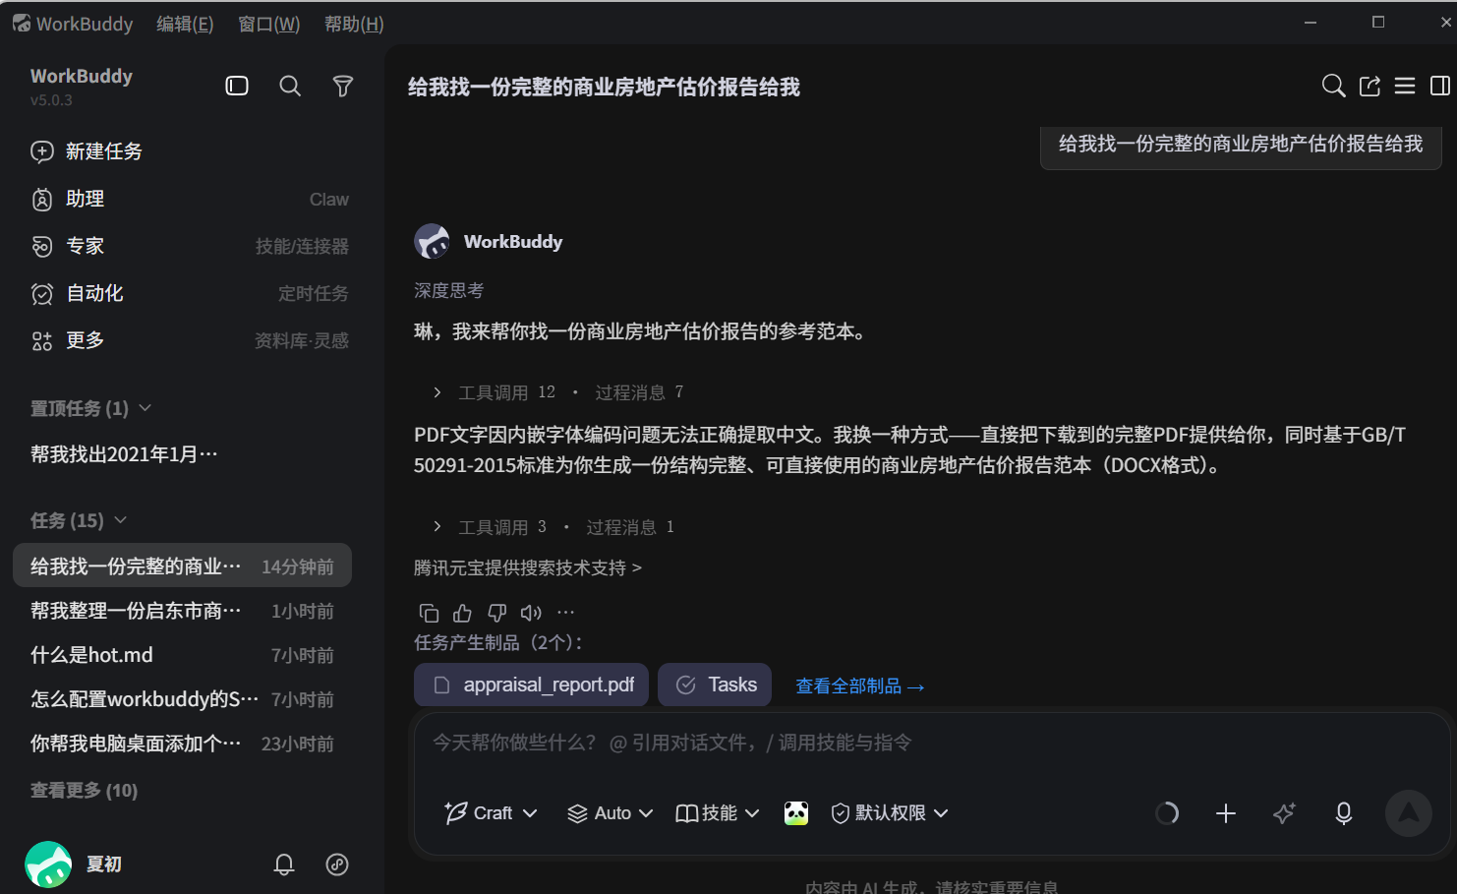Click the filter funnel icon

tap(343, 86)
